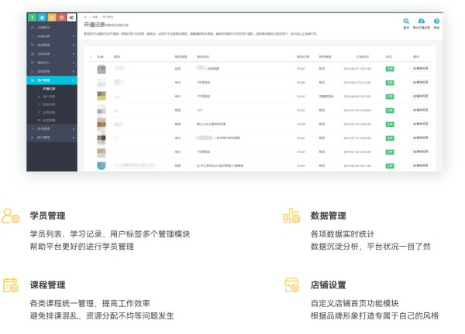
Task: Click the text 各类课程统一管理，提高工作效率
Action: tap(90, 303)
